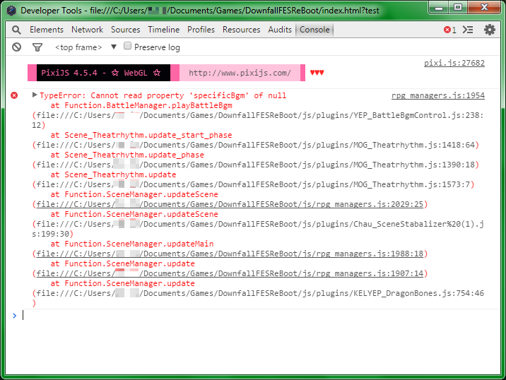Enable the Preserve log checkbox

(x=127, y=46)
